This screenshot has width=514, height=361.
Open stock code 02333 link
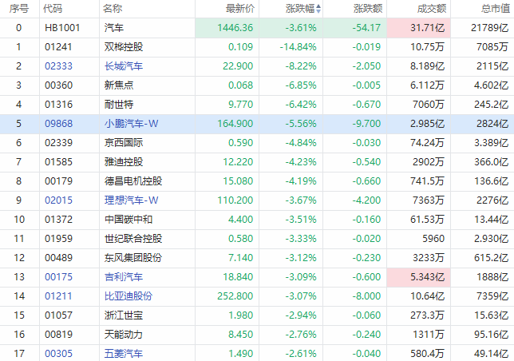click(58, 66)
